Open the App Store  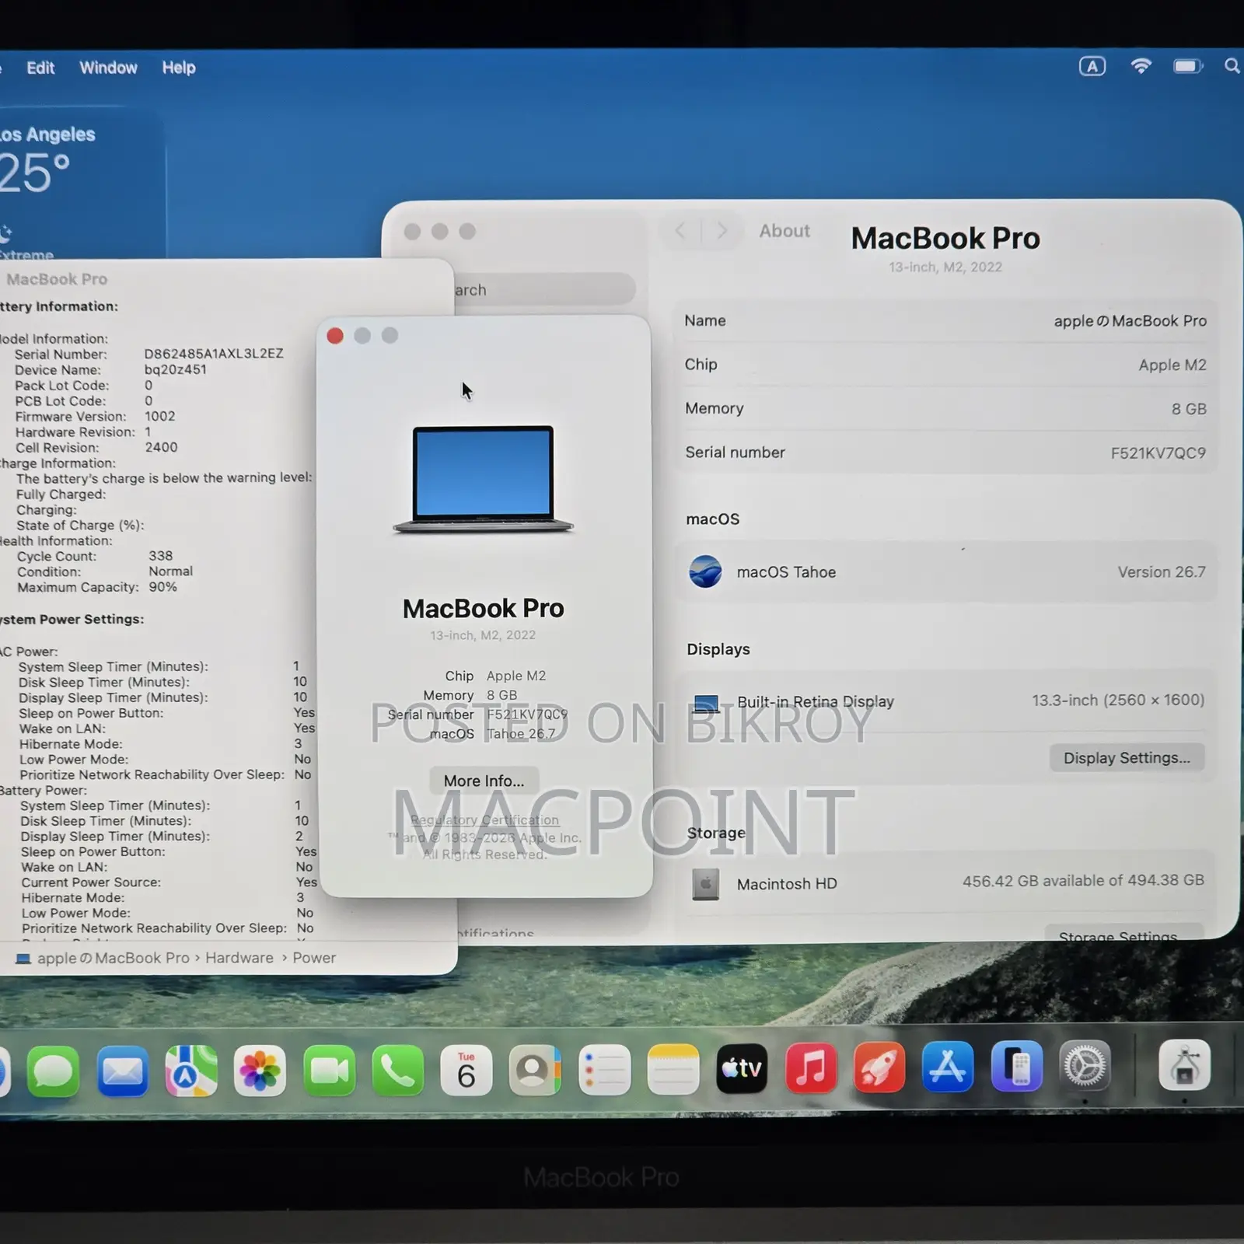948,1066
